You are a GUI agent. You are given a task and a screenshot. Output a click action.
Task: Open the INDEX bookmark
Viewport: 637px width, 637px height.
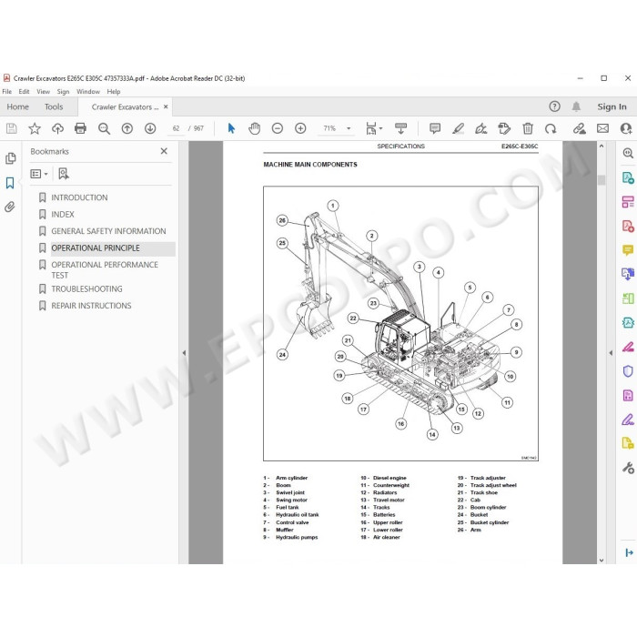(63, 214)
